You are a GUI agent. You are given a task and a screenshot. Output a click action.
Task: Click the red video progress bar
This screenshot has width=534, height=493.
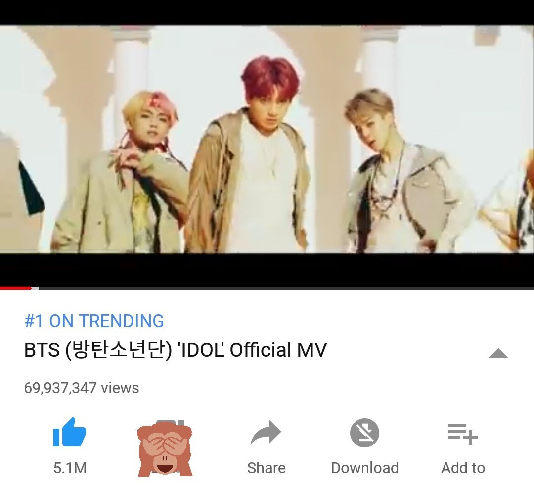click(15, 288)
